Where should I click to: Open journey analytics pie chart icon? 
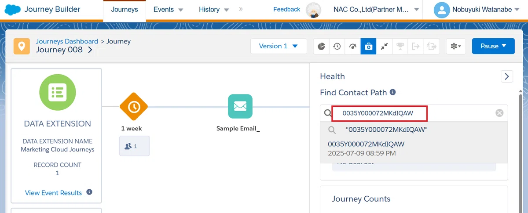tap(322, 46)
